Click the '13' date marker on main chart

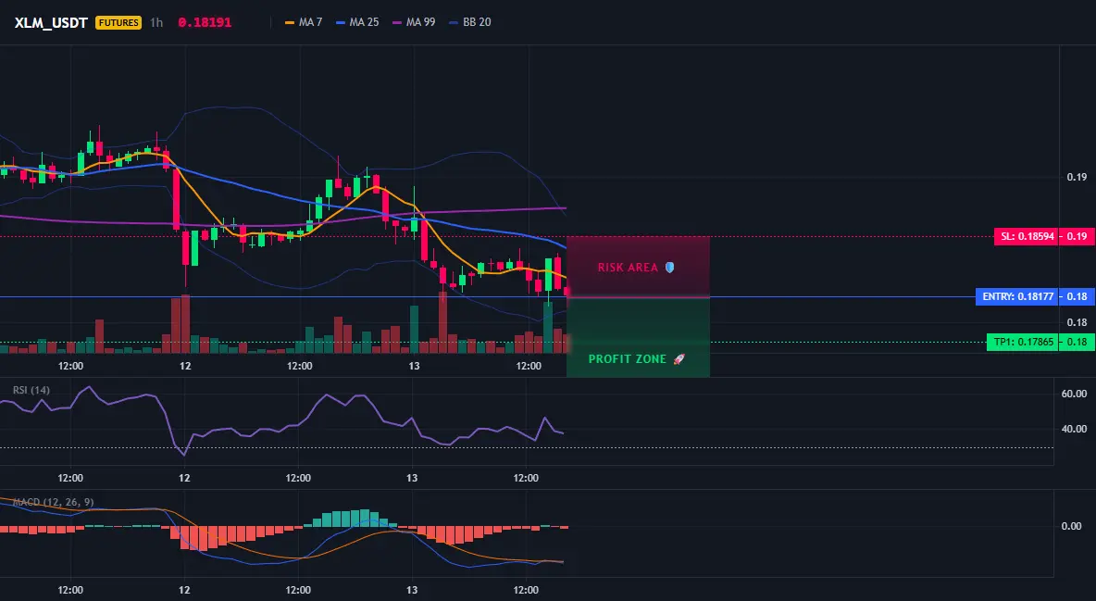pos(414,366)
